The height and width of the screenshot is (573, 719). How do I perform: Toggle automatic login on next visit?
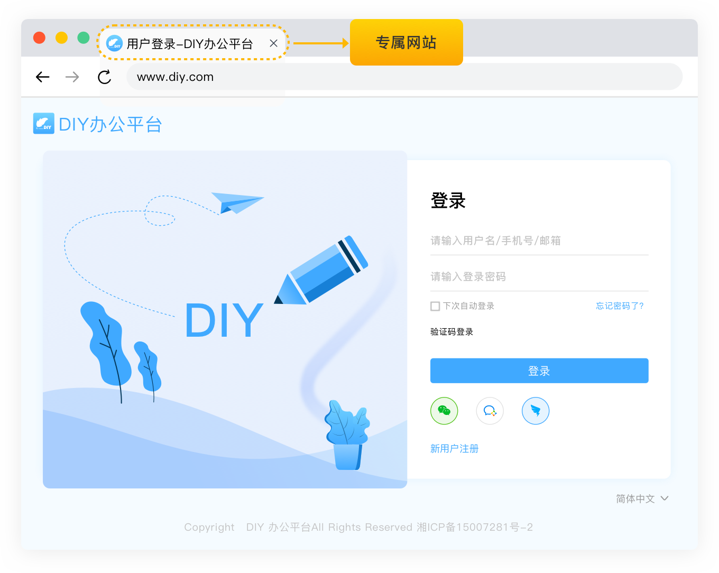coord(435,306)
